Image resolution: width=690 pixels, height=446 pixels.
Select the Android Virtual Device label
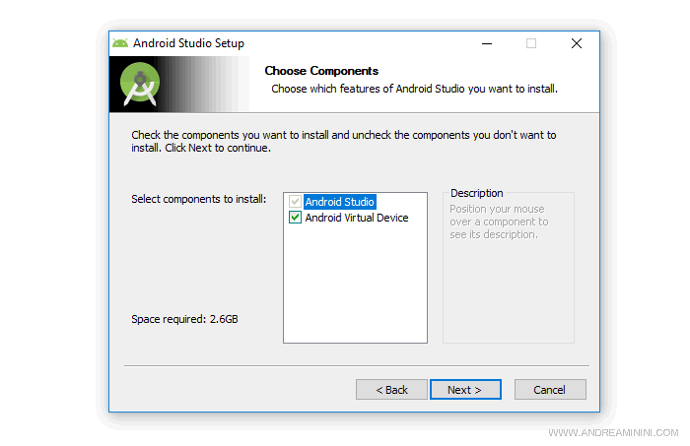(357, 218)
